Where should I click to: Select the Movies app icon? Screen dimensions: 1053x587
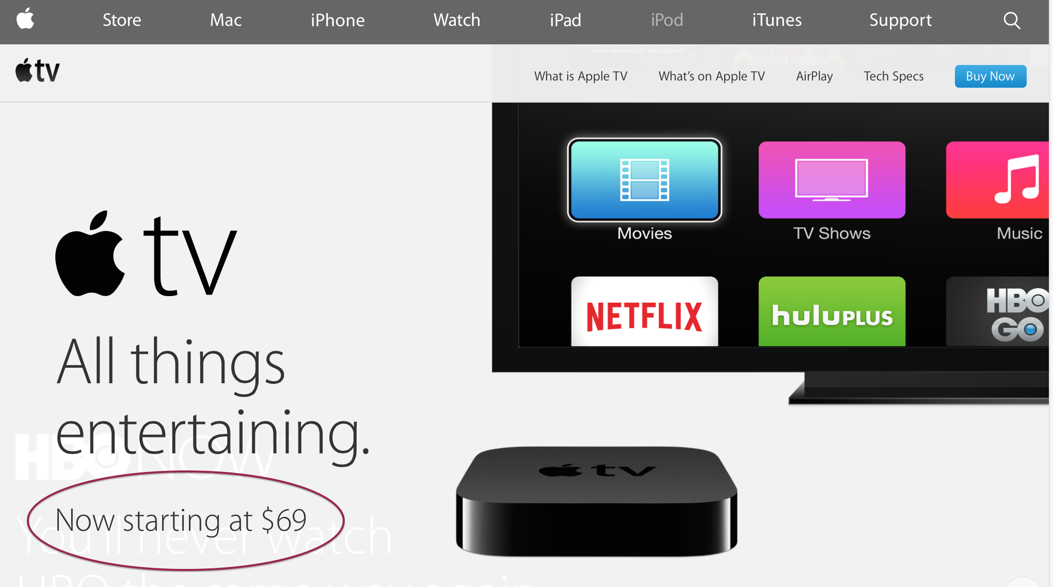point(644,180)
